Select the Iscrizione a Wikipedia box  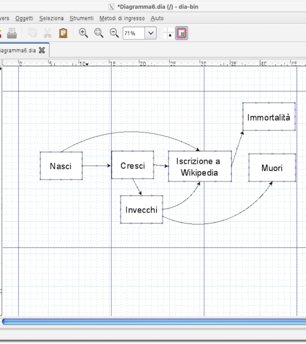(x=200, y=166)
